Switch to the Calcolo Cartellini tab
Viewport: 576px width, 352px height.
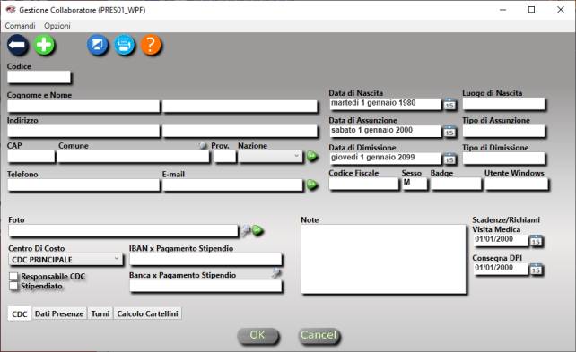coord(148,313)
